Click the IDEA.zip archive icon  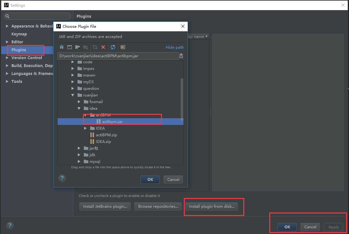tap(92, 141)
